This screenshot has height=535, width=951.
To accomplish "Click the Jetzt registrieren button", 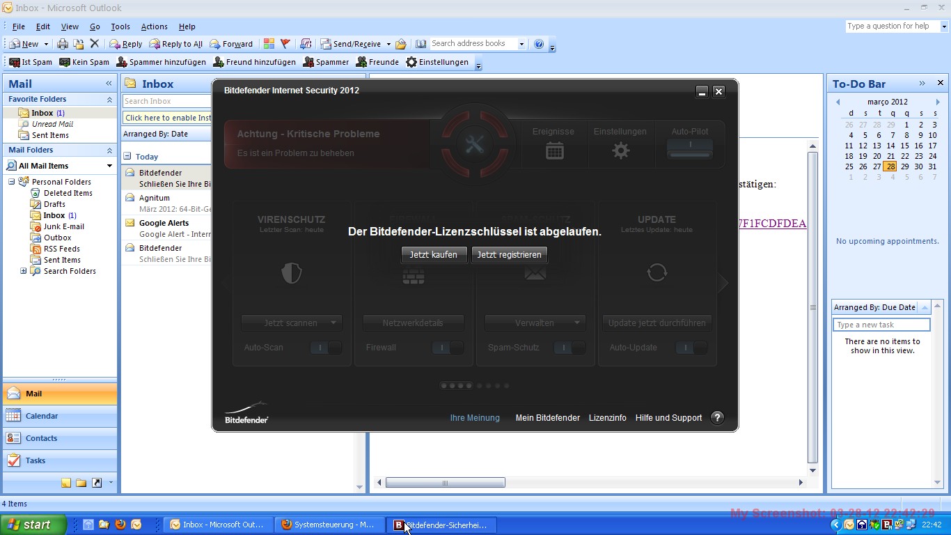I will 509,255.
